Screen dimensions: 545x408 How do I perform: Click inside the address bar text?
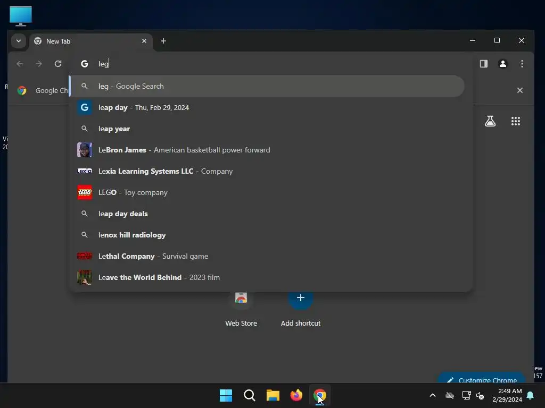click(x=104, y=64)
